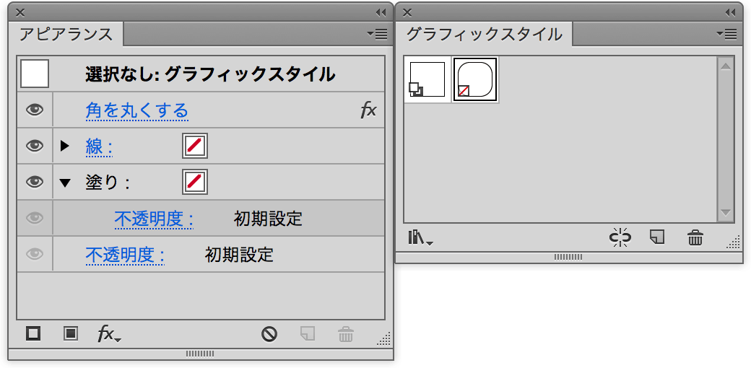Close the アピアランス panel

20,13
